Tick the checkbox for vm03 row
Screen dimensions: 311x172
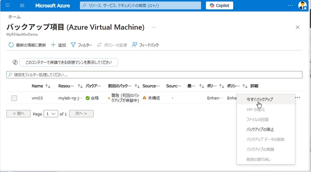click(x=14, y=98)
